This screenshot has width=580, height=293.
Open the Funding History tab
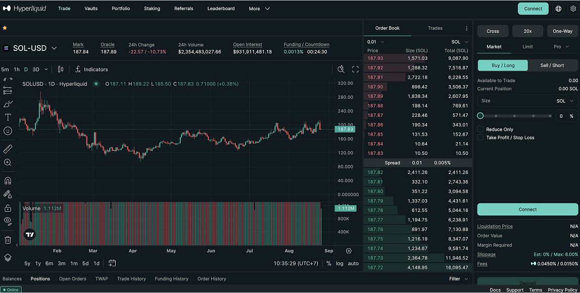coord(172,279)
